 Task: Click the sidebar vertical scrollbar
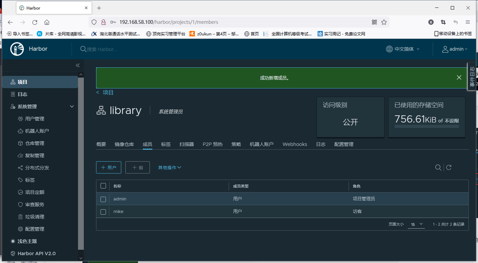81,163
